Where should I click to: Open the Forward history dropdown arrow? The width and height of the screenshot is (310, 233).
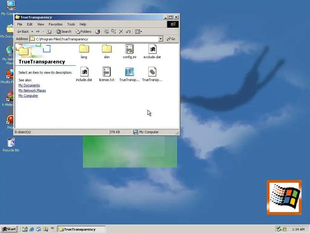point(43,32)
